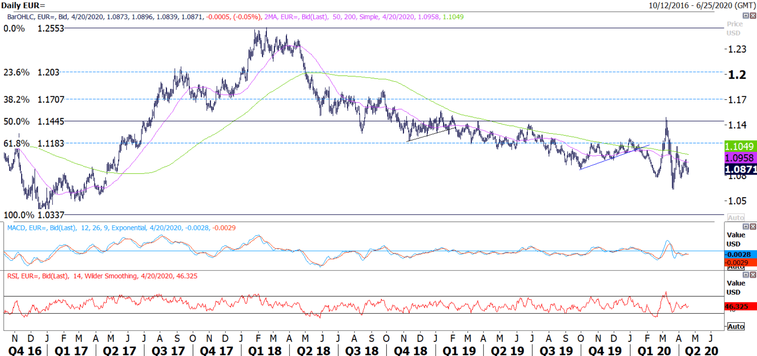The image size is (757, 356).
Task: Click the green 1.1049 200-day MA tag
Action: [739, 146]
